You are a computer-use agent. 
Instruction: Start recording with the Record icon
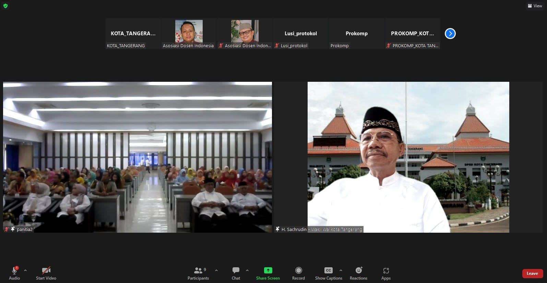tap(298, 270)
